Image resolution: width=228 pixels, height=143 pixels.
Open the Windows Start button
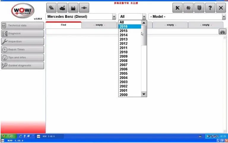(x=8, y=136)
